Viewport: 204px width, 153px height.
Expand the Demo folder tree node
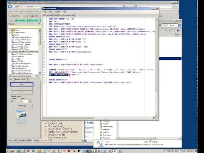tap(10, 30)
